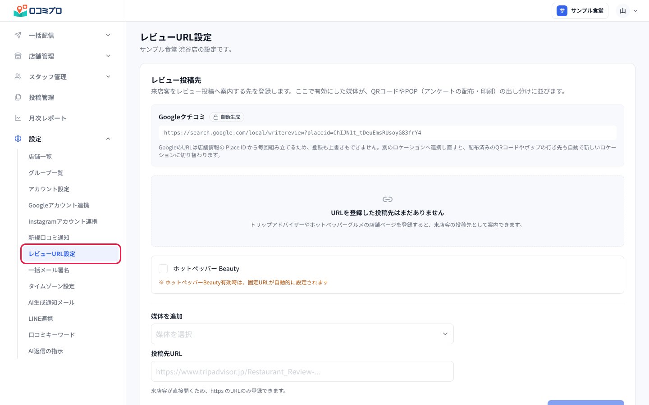Expand the 一括配信 menu chevron

click(x=108, y=35)
